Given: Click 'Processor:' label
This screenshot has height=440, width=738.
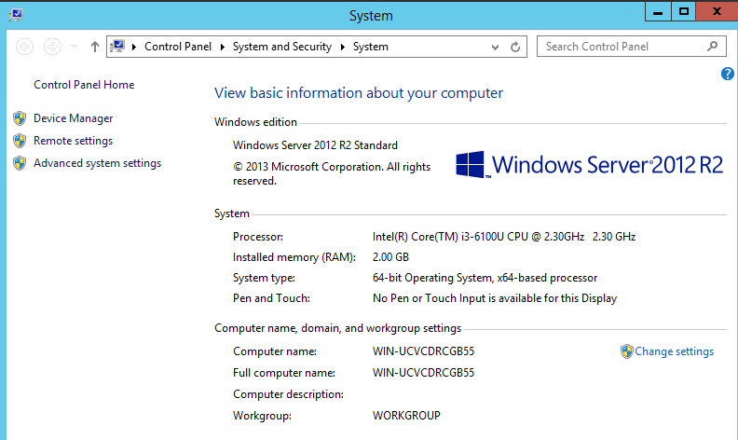Looking at the screenshot, I should click(x=258, y=237).
